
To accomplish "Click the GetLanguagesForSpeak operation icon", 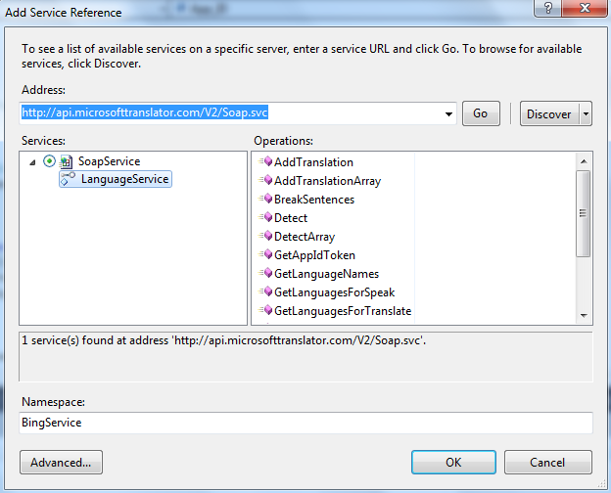I will [265, 292].
